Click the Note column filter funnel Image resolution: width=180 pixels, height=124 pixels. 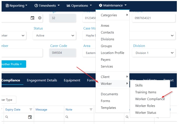[x=91, y=110]
